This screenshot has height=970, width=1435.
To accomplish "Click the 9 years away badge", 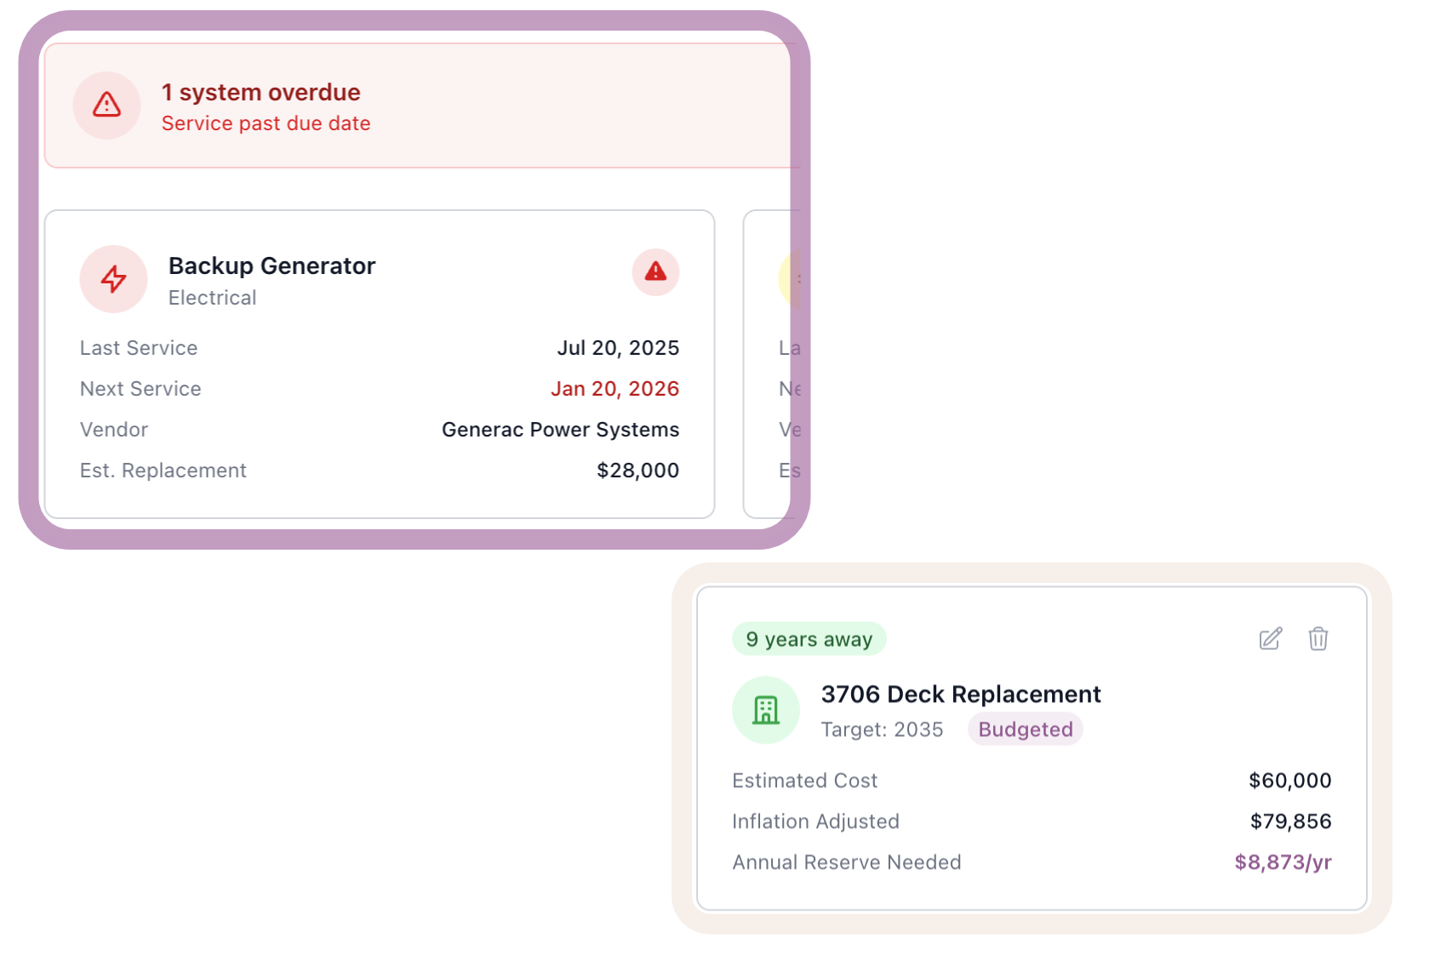I will coord(809,639).
